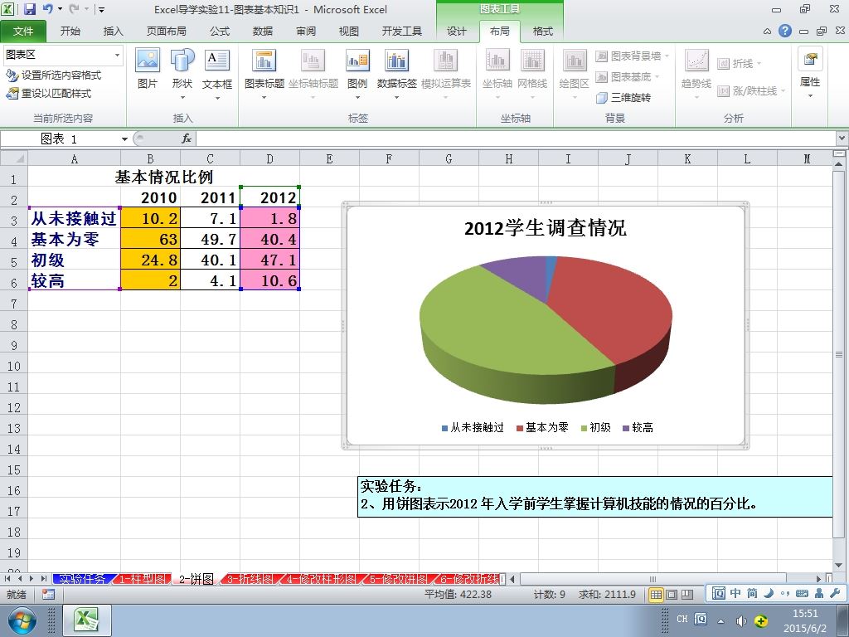The height and width of the screenshot is (637, 849).
Task: Click the Undo arrow icon
Action: pos(47,9)
